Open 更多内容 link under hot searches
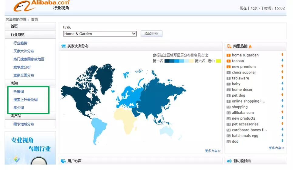Viewport: 293px width, 170px height. 277,148
